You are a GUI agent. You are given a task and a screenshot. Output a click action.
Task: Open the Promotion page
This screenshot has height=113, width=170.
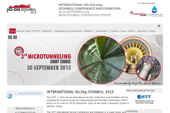tap(114, 31)
